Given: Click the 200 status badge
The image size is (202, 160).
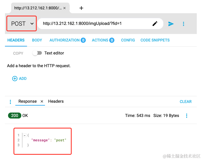Looking at the screenshot, I should (x=15, y=115).
